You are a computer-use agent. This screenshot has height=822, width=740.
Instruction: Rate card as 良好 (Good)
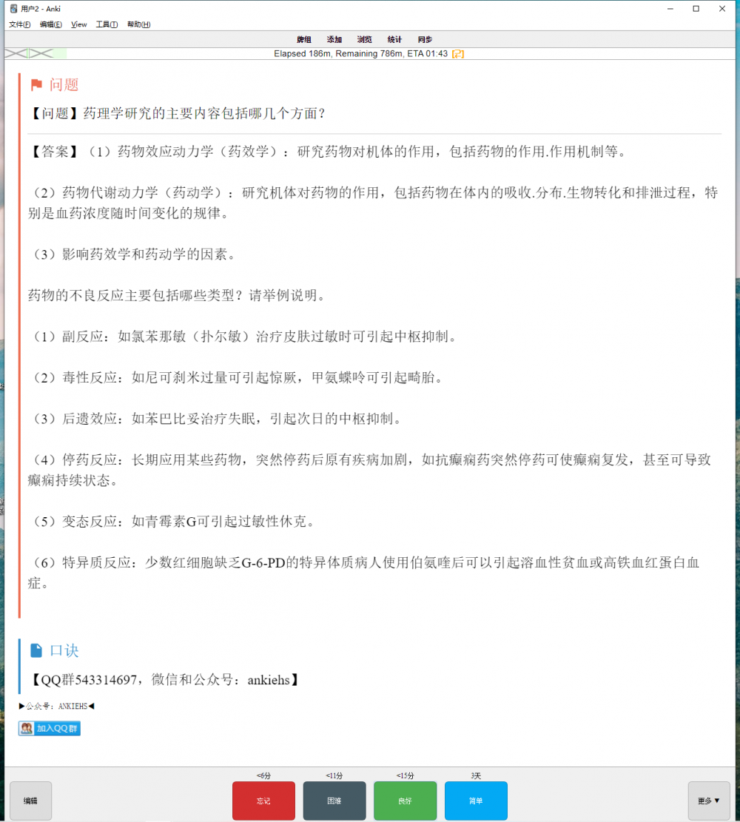[x=405, y=801]
